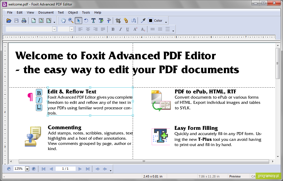This screenshot has height=181, width=283.
Task: Click the Print icon
Action: click(x=24, y=21)
